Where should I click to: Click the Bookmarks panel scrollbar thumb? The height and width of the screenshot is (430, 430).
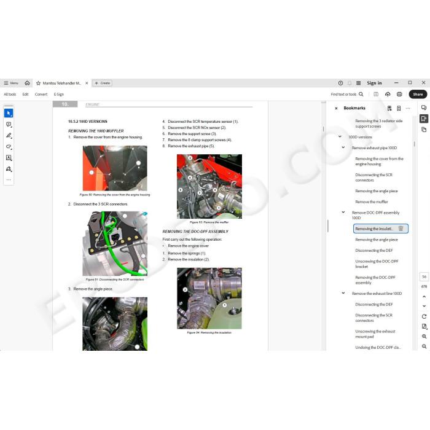click(414, 144)
